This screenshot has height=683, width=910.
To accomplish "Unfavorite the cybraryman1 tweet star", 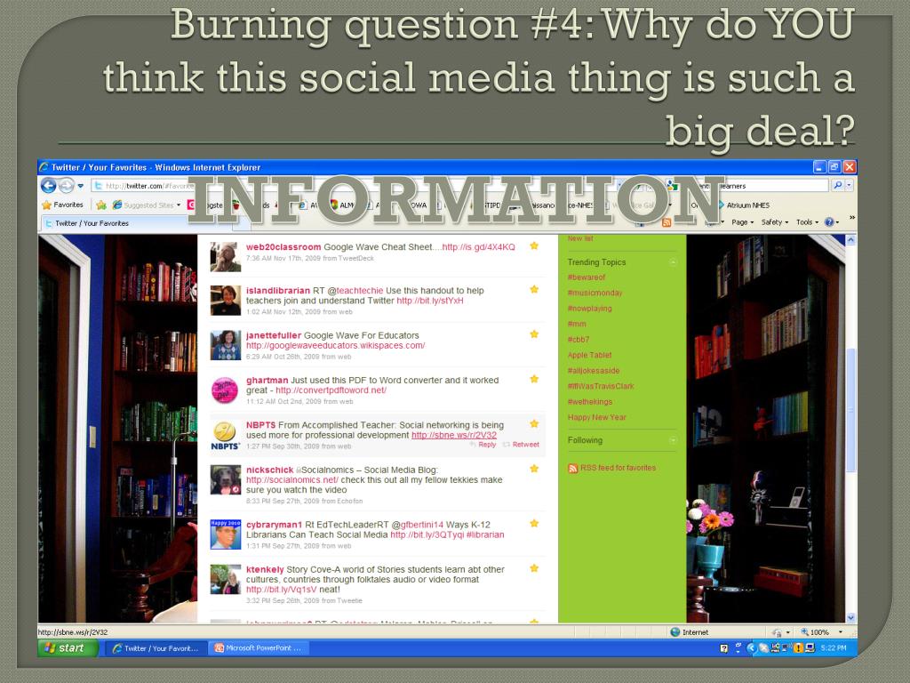I will point(534,523).
